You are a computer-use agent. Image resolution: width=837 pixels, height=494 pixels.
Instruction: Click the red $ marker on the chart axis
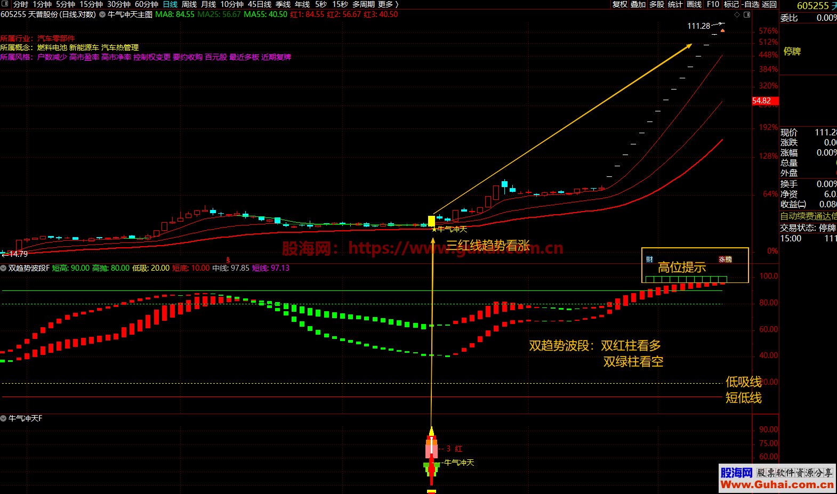pos(228,261)
